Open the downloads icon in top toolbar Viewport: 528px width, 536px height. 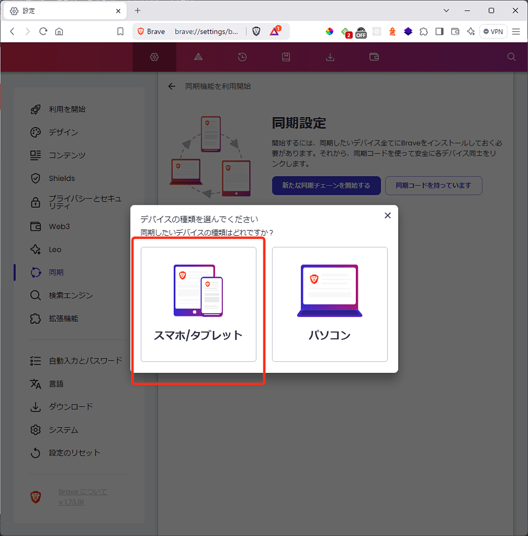(x=330, y=57)
